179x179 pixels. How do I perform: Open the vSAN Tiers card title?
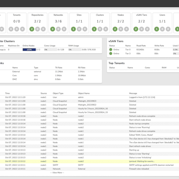click(x=141, y=15)
